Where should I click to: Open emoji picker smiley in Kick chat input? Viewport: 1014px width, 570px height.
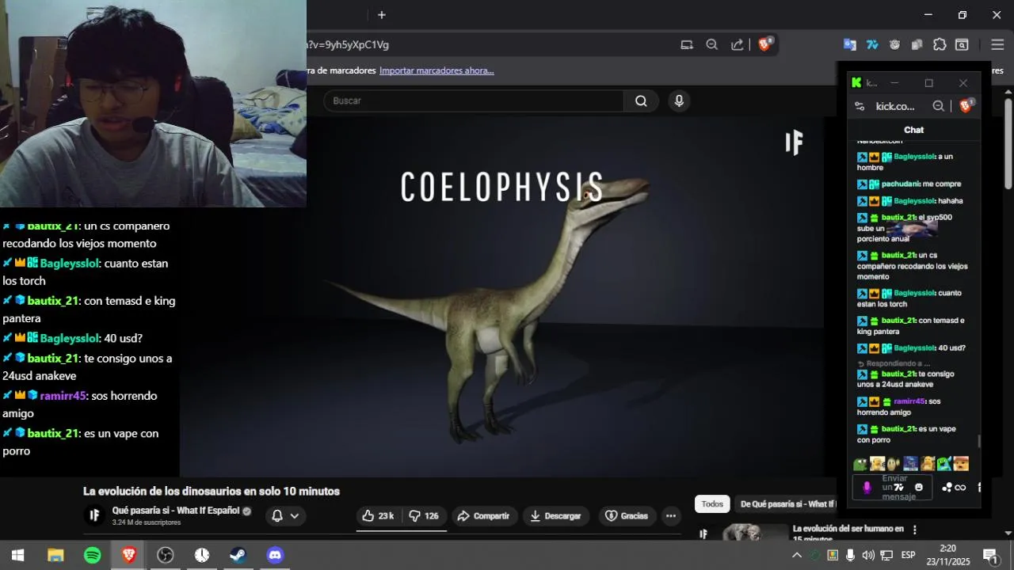(x=919, y=488)
